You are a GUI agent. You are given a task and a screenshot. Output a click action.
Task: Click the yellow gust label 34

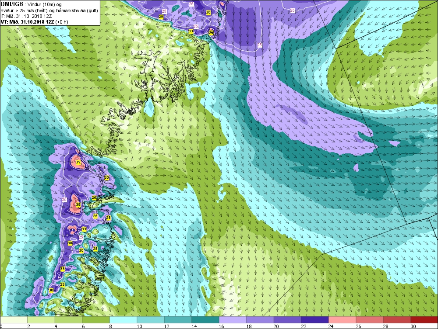[211, 33]
